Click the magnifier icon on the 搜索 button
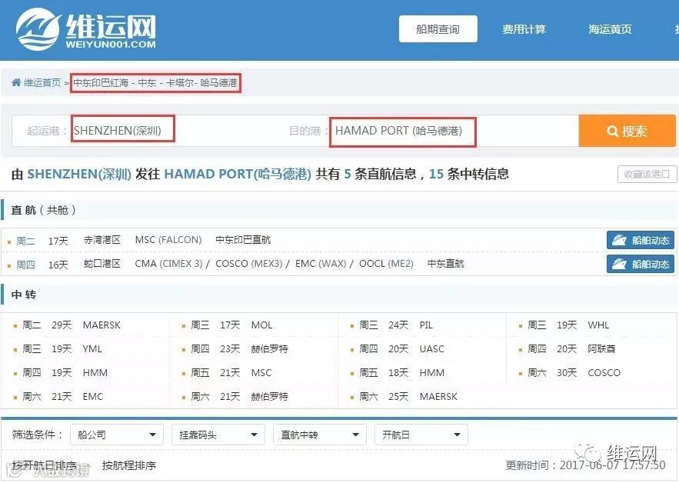 pos(612,131)
